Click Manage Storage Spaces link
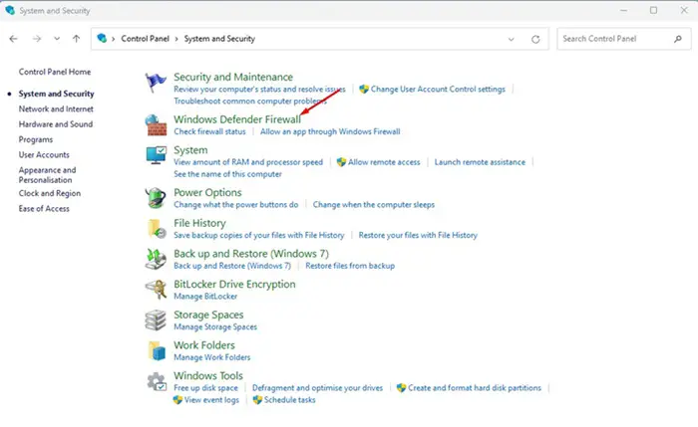Screen dimensions: 698x427 (x=215, y=327)
